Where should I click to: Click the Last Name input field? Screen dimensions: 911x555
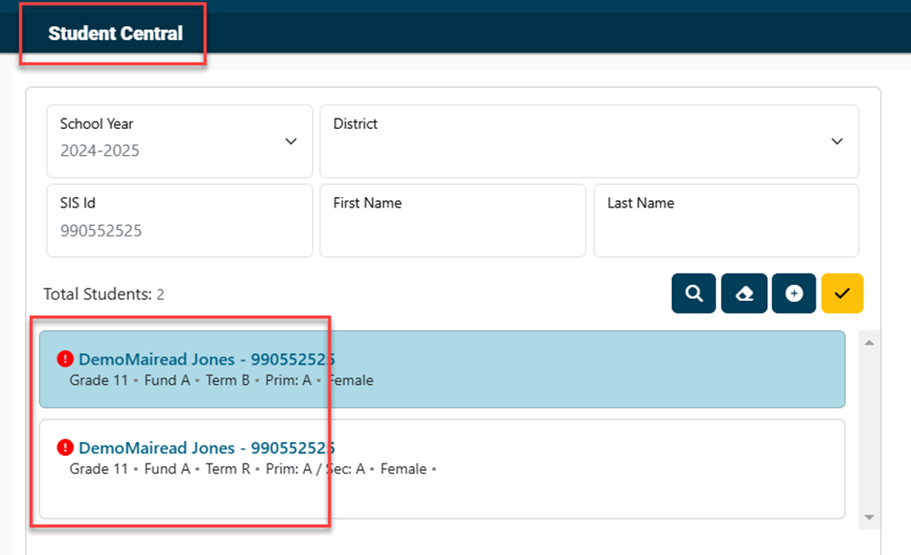click(x=726, y=221)
